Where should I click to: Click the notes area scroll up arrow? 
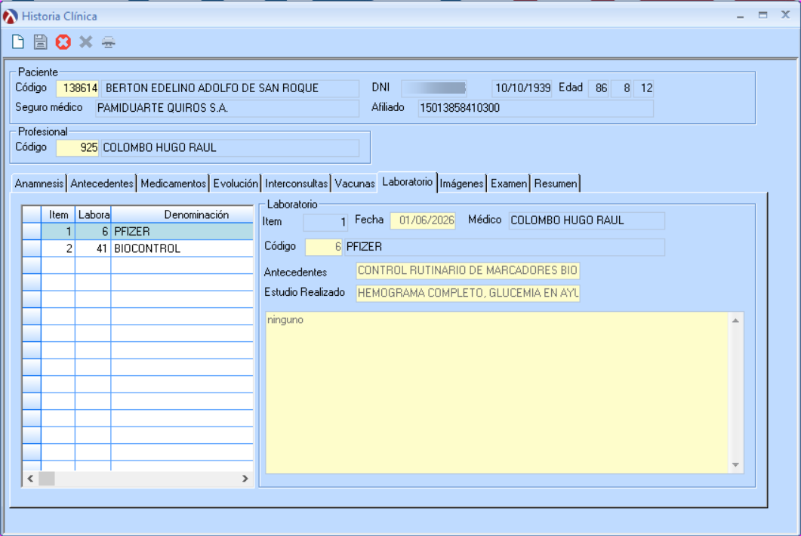click(735, 321)
